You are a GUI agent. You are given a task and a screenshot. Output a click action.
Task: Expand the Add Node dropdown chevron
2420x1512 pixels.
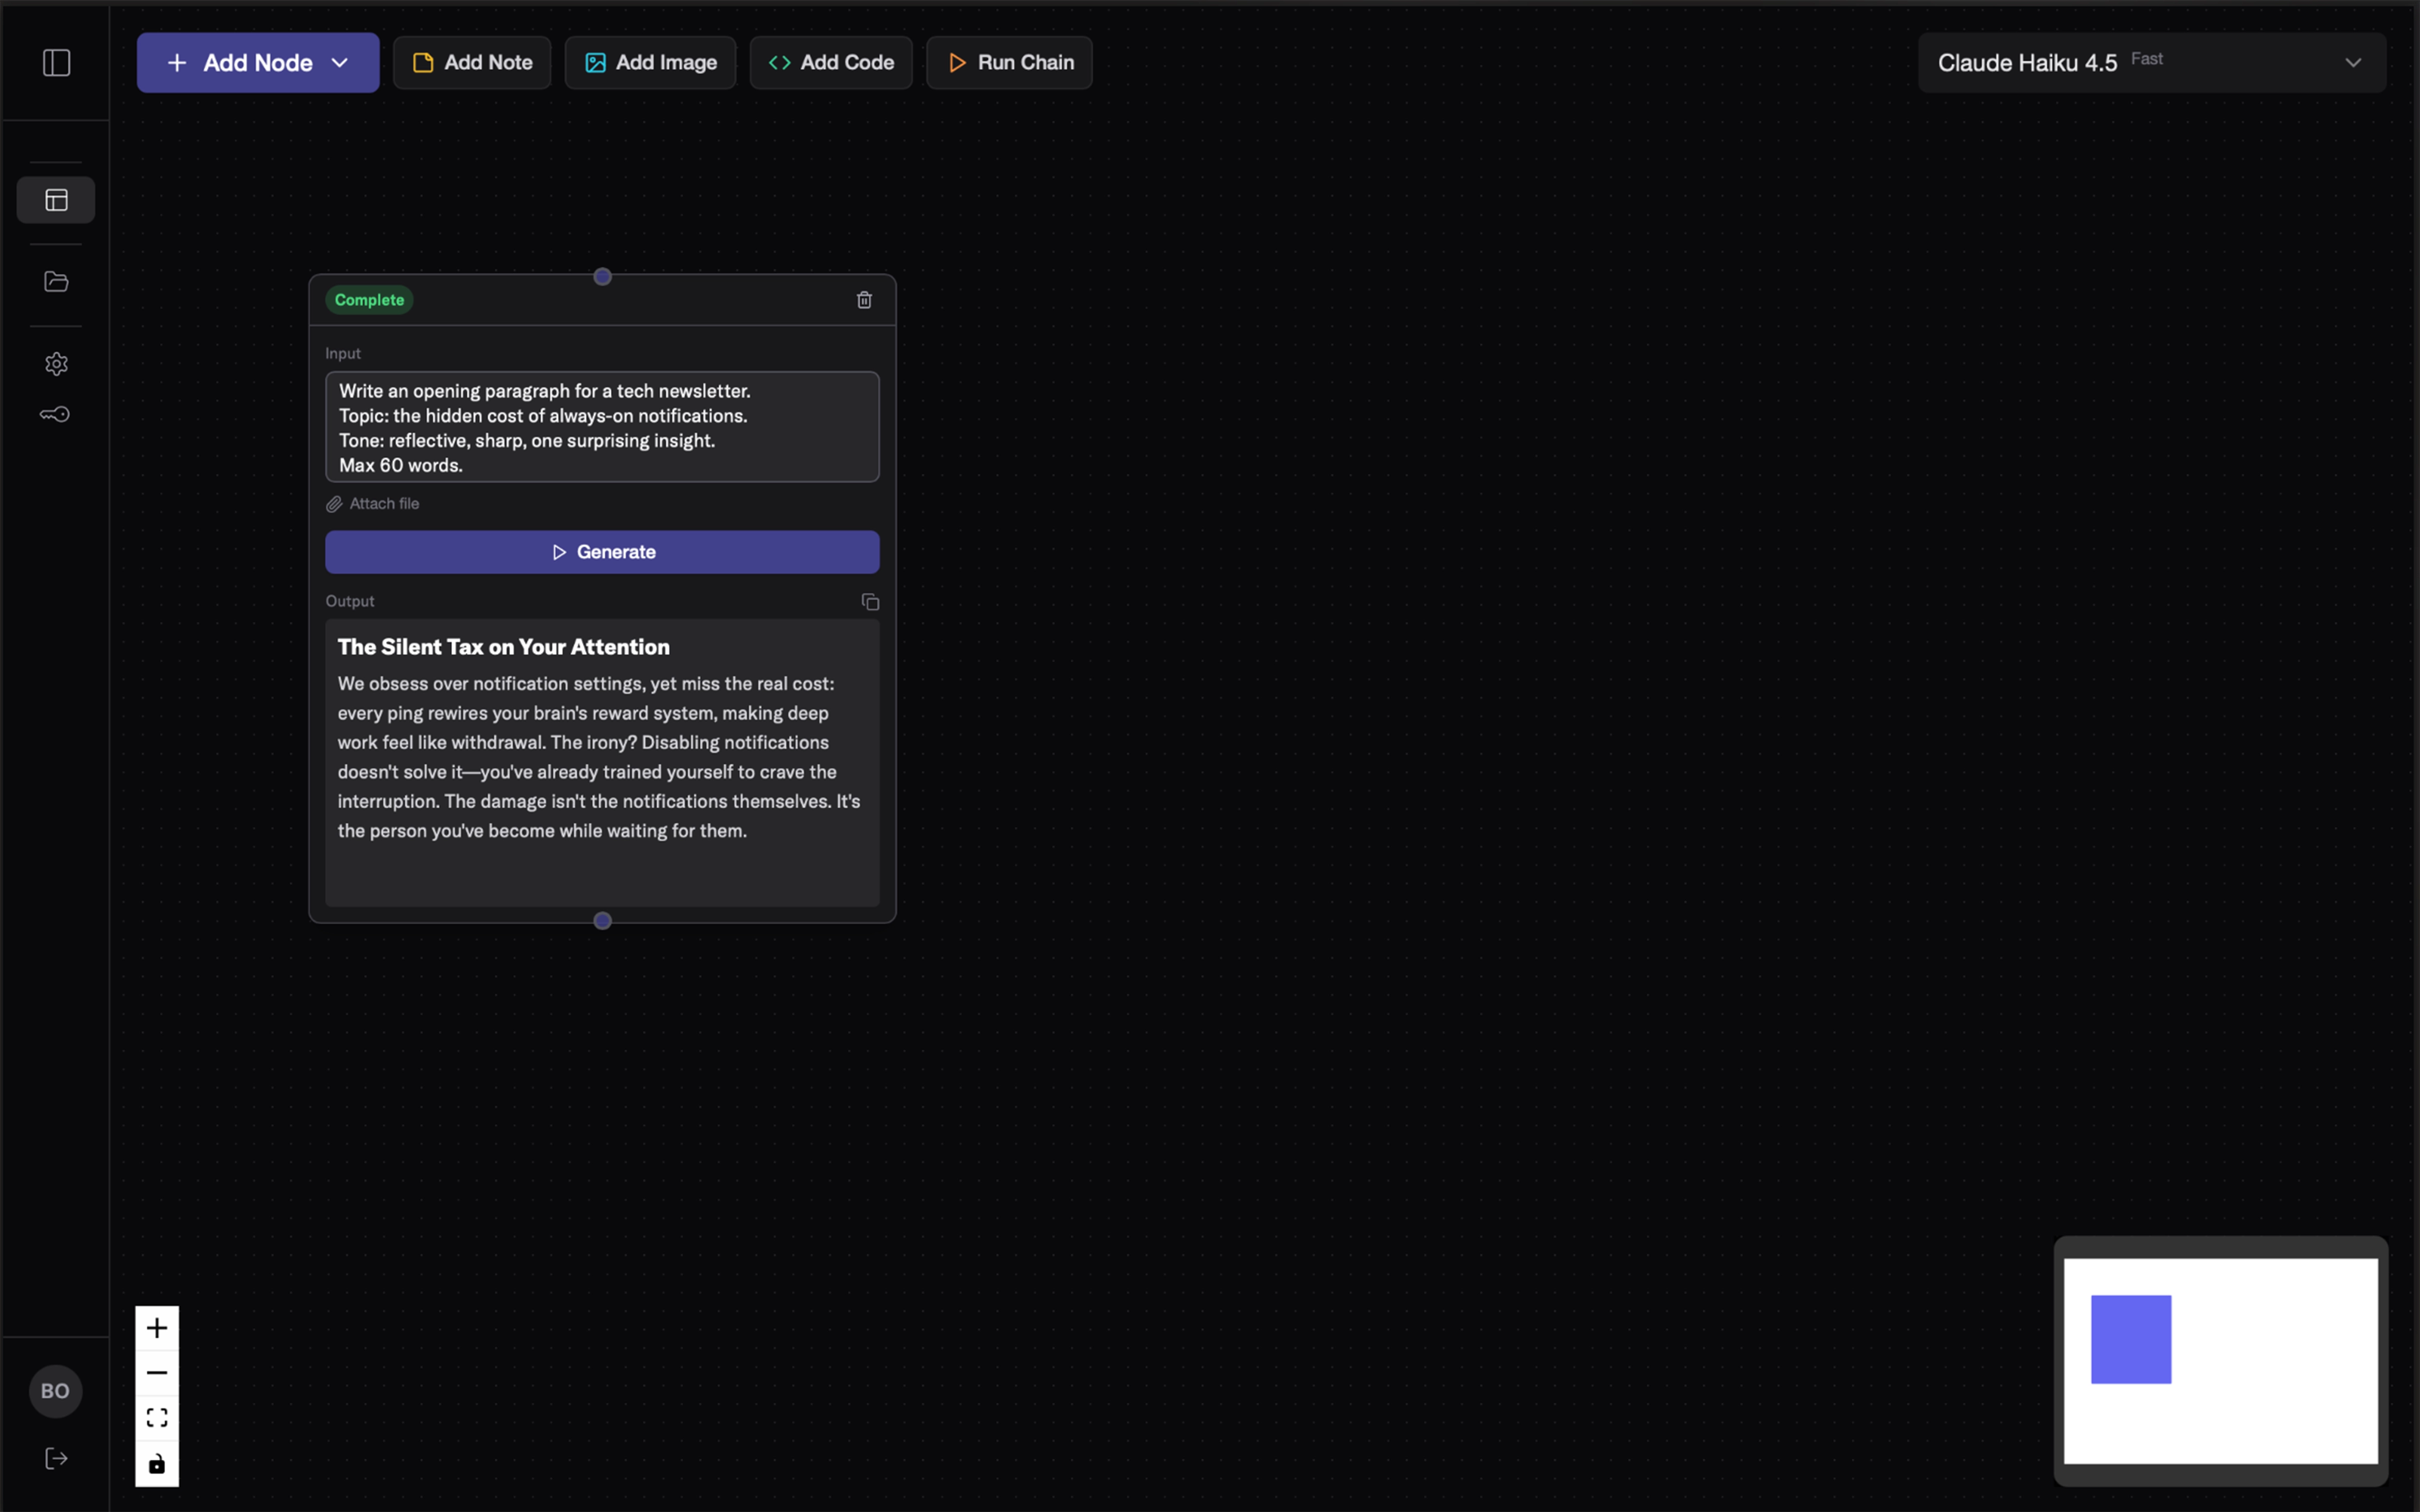pyautogui.click(x=340, y=63)
